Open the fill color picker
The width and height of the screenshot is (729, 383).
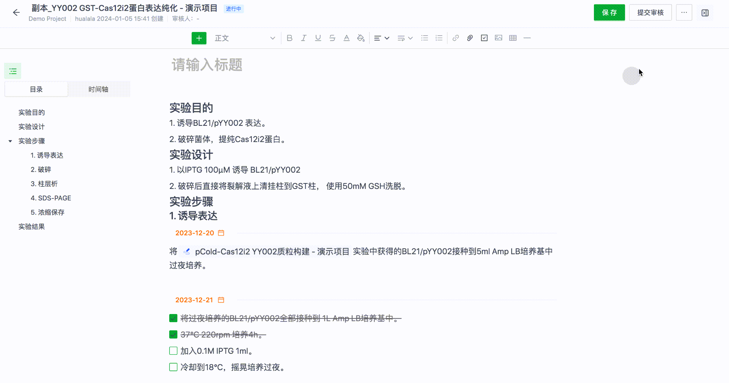pyautogui.click(x=361, y=38)
